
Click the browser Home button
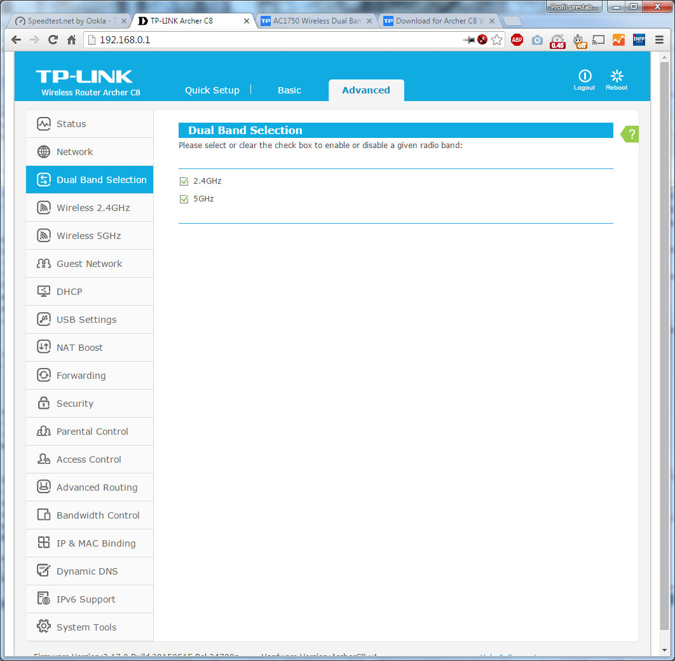pos(71,40)
